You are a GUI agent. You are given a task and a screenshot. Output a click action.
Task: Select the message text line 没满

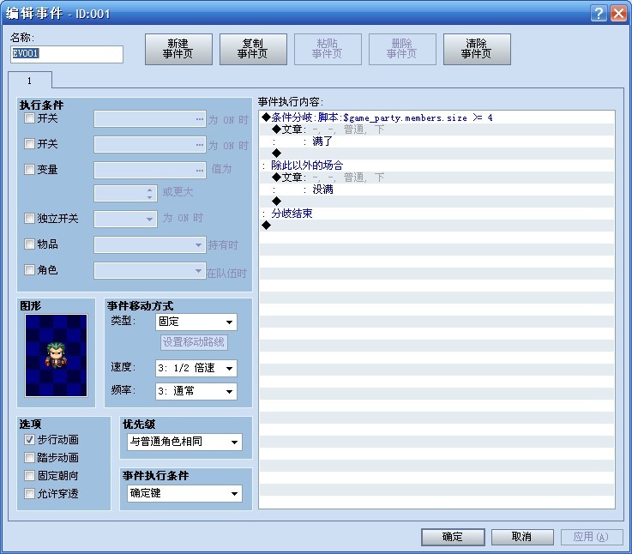[437, 190]
